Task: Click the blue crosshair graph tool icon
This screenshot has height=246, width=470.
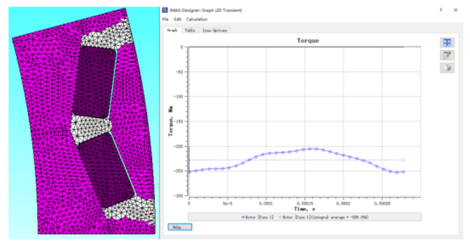Action: pos(447,43)
